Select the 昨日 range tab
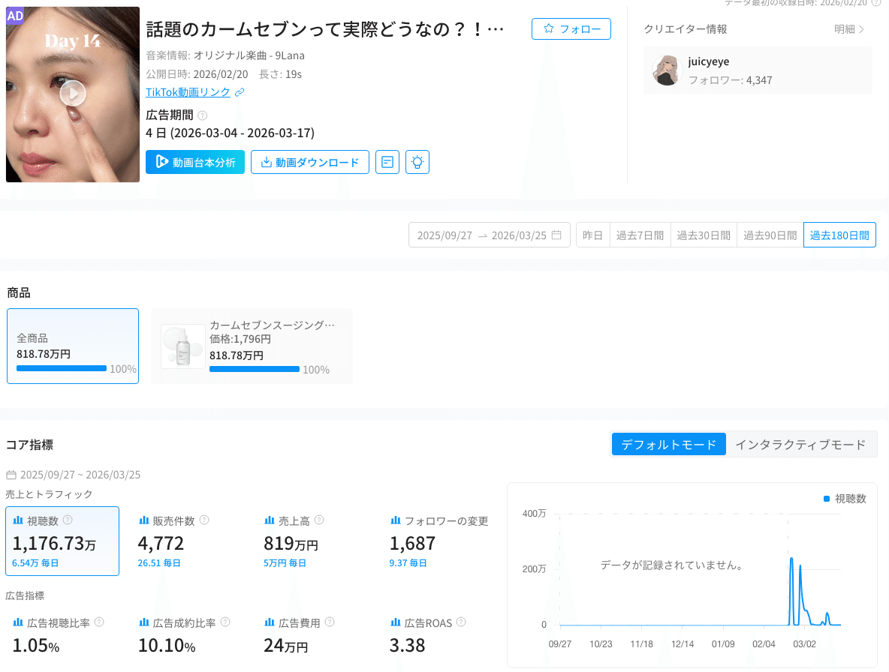 592,235
